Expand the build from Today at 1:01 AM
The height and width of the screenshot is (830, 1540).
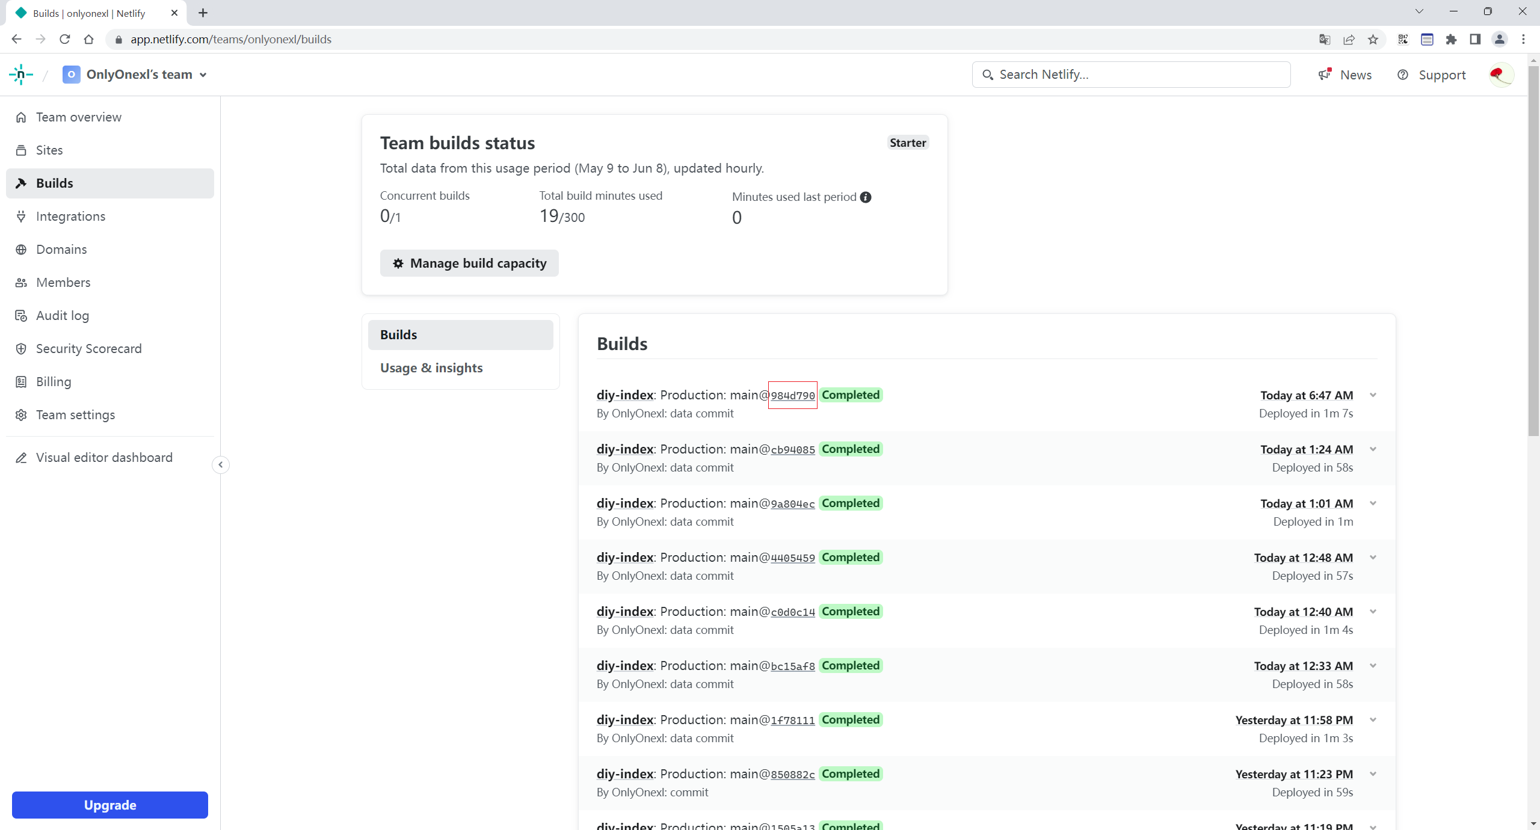(x=1373, y=503)
